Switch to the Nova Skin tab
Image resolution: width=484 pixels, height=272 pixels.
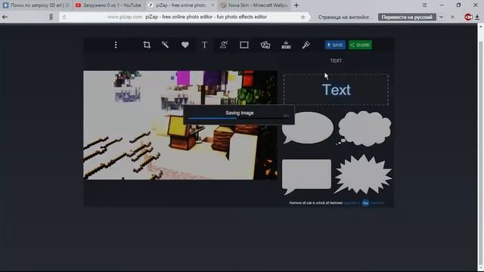tap(255, 5)
